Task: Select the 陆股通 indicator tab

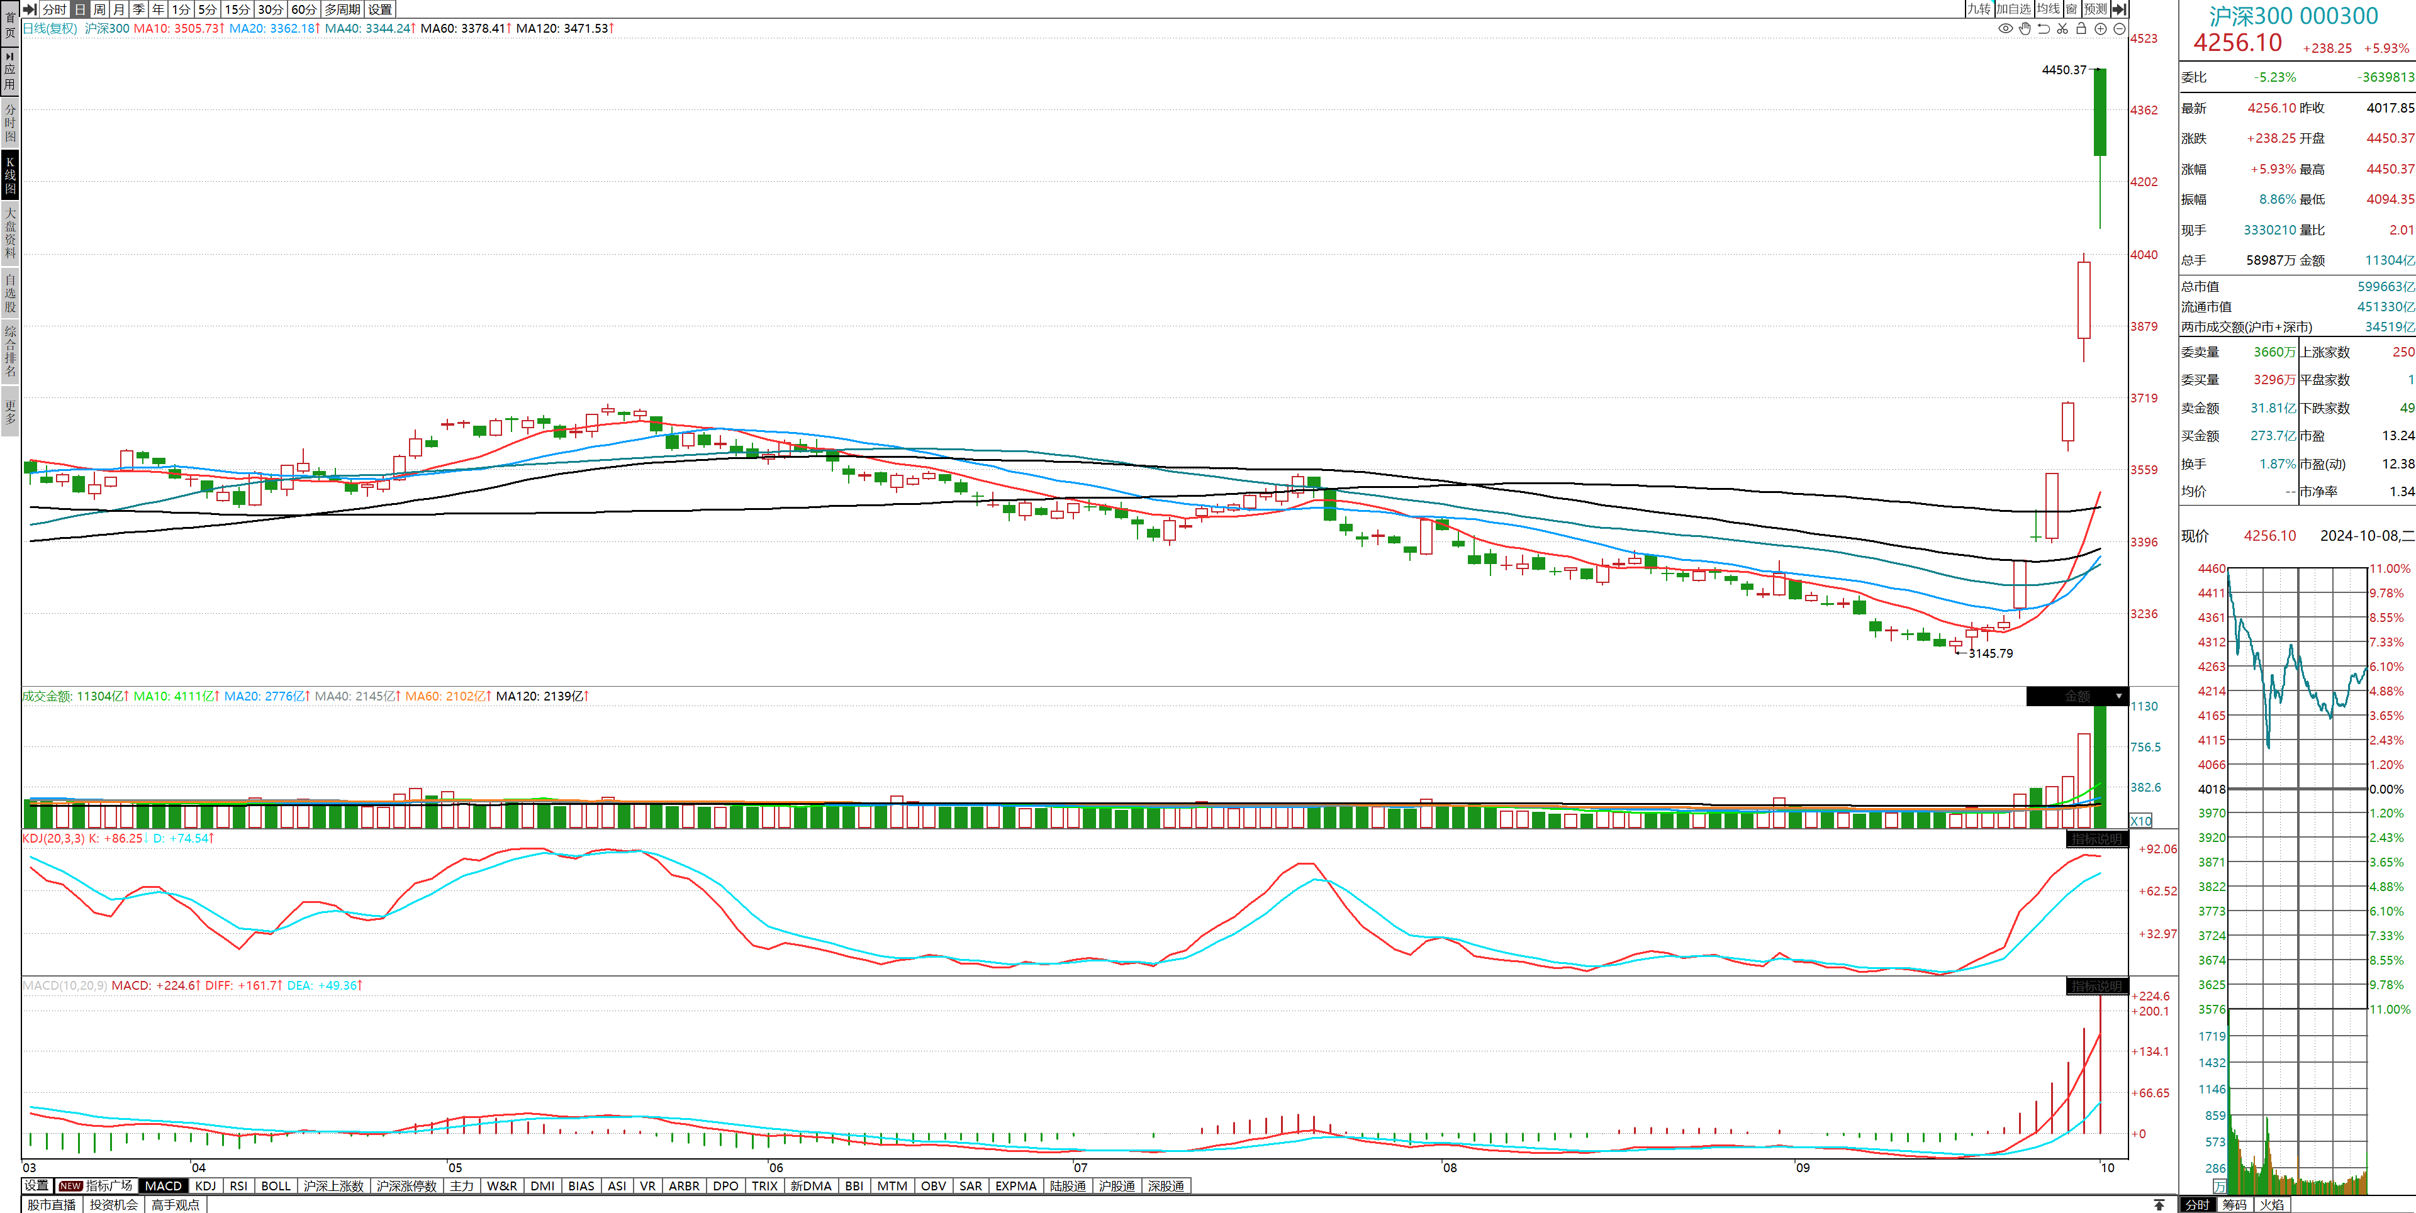Action: click(x=1067, y=1186)
